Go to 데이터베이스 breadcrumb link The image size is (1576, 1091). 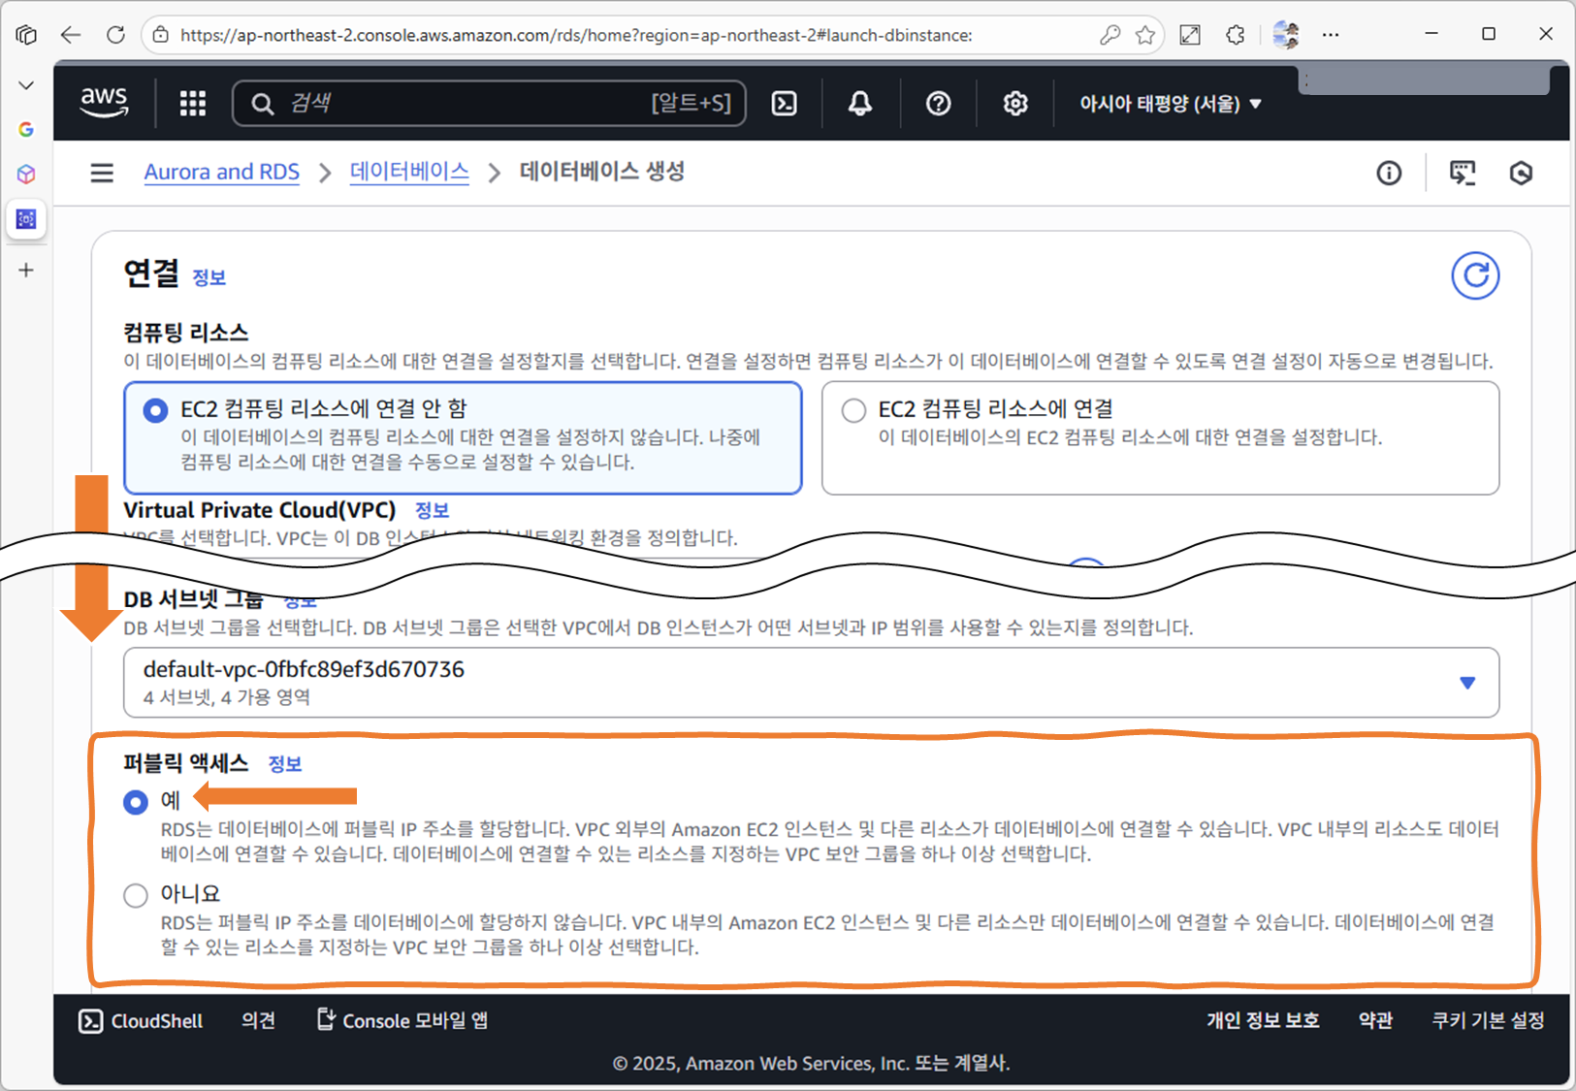pos(409,172)
